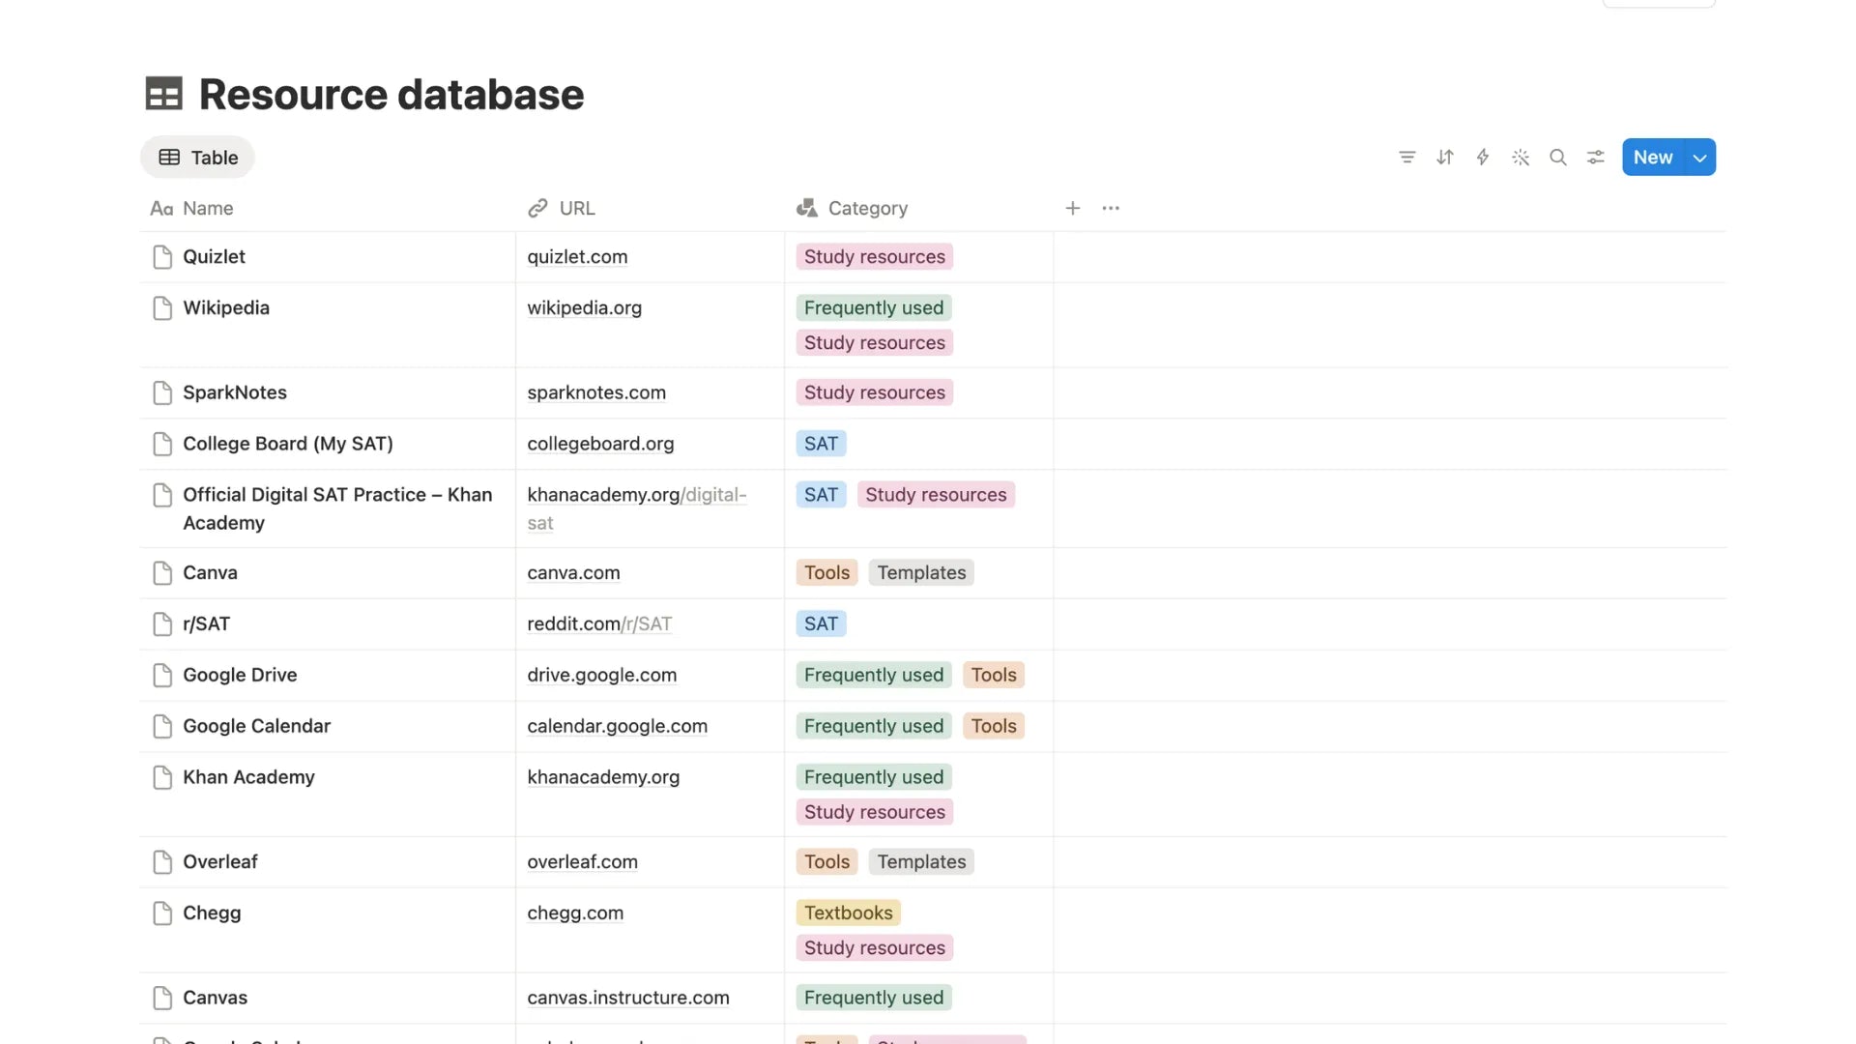The height and width of the screenshot is (1044, 1856).
Task: Open the database search magnifier icon
Action: (x=1557, y=157)
